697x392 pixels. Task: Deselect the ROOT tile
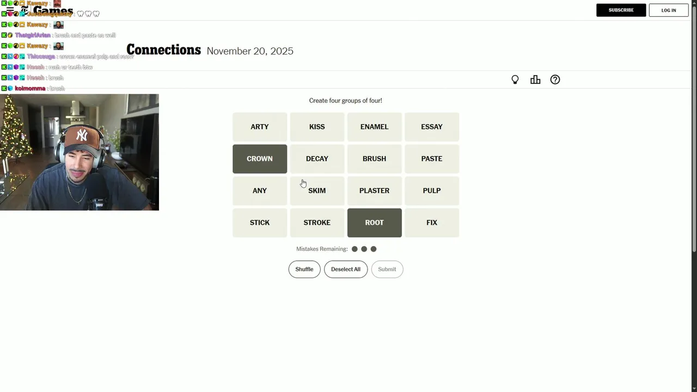375,223
